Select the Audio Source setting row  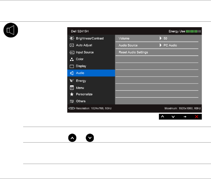[157, 45]
